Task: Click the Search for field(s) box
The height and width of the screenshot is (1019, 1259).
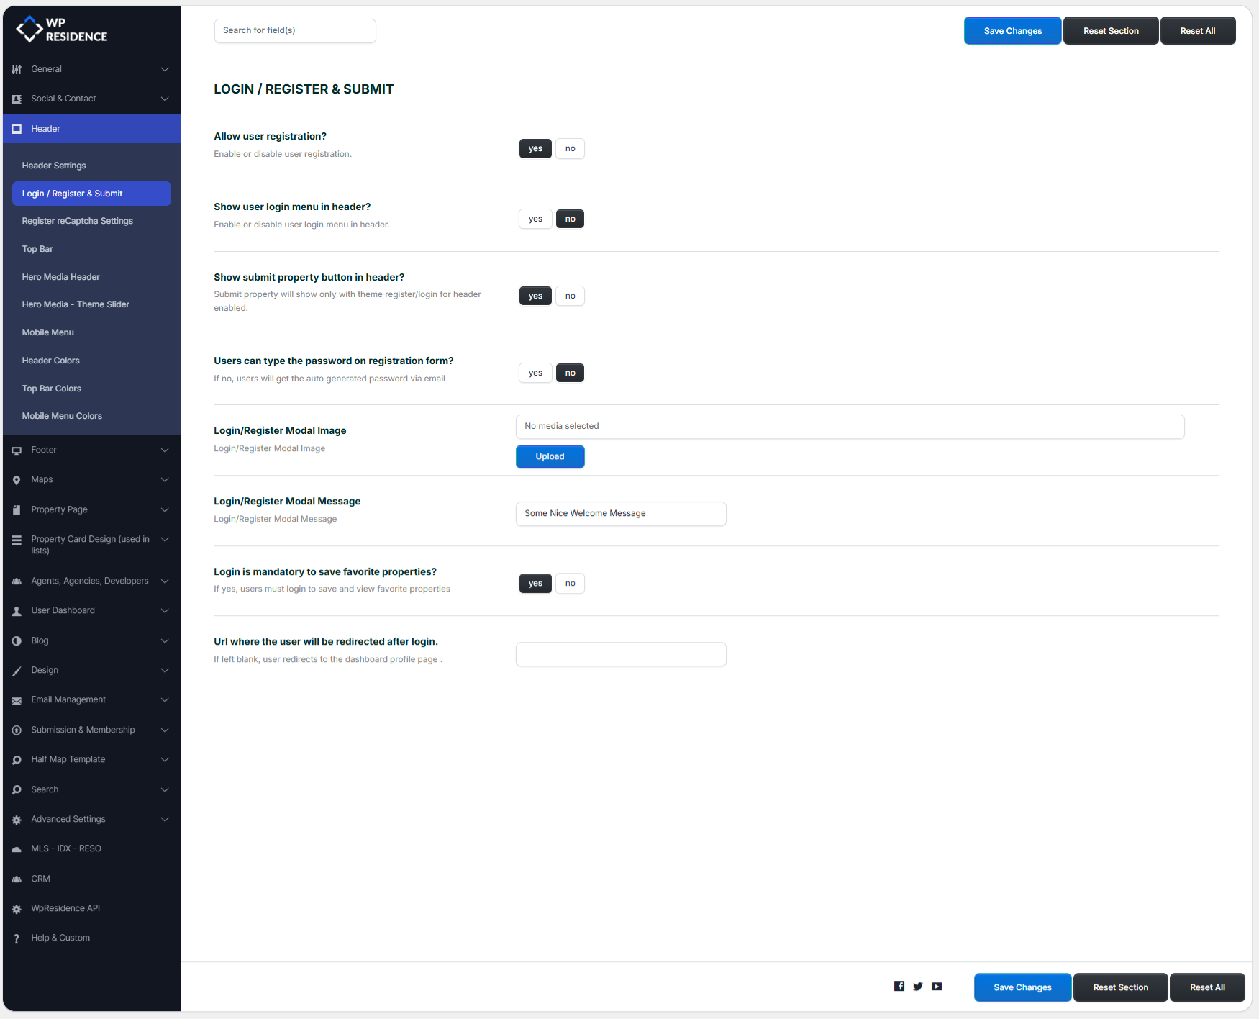Action: click(x=295, y=31)
